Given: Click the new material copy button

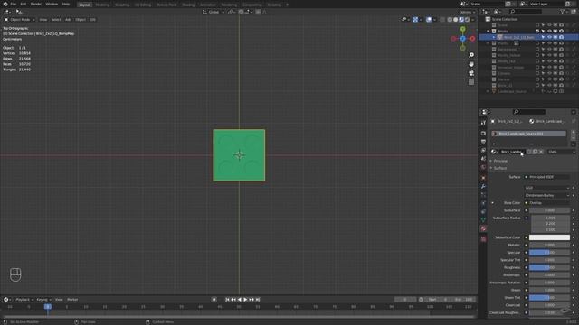Looking at the screenshot, I should tap(535, 152).
